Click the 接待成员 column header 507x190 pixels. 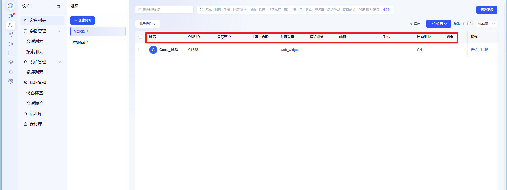point(317,37)
